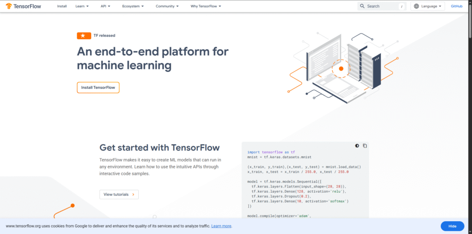The height and width of the screenshot is (234, 472).
Task: Click the search magnifier icon
Action: point(362,6)
